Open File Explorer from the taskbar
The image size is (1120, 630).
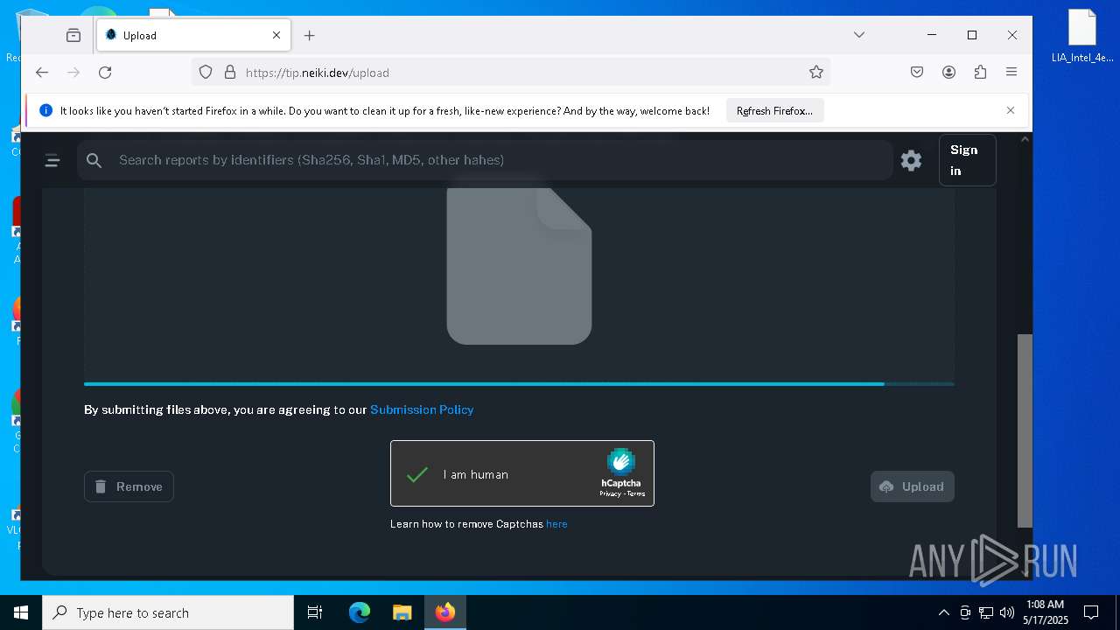pyautogui.click(x=402, y=612)
